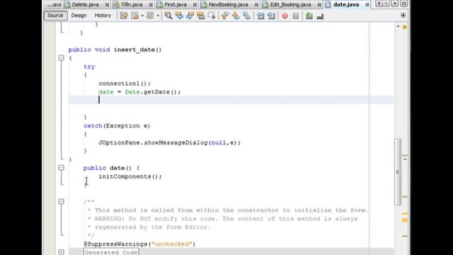Viewport: 453px width, 255px height.
Task: Select the date.java tab
Action: pyautogui.click(x=346, y=5)
